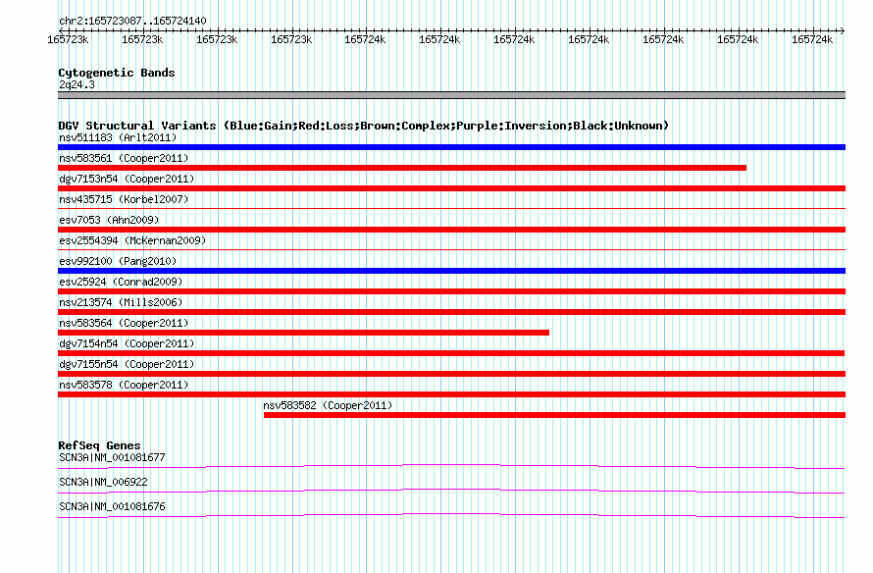The image size is (873, 573).
Task: Click the short red bar for nsv583564
Action: click(x=303, y=333)
